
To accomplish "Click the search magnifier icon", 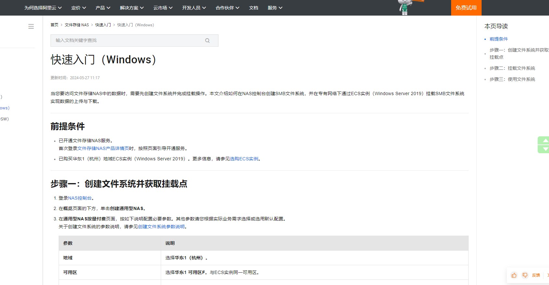I will 207,41.
